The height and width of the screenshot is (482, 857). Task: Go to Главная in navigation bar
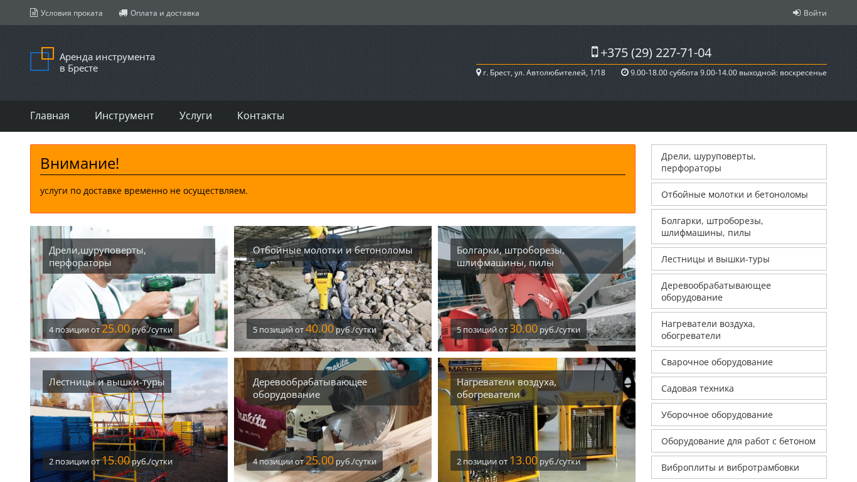point(50,115)
